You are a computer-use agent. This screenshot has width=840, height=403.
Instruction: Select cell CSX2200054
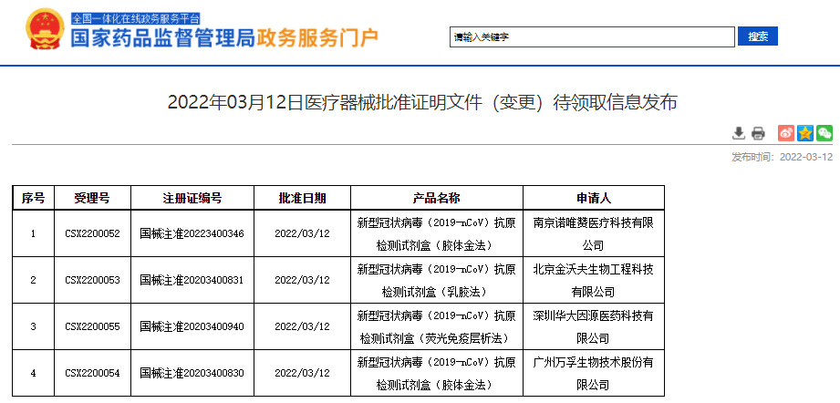(x=92, y=373)
